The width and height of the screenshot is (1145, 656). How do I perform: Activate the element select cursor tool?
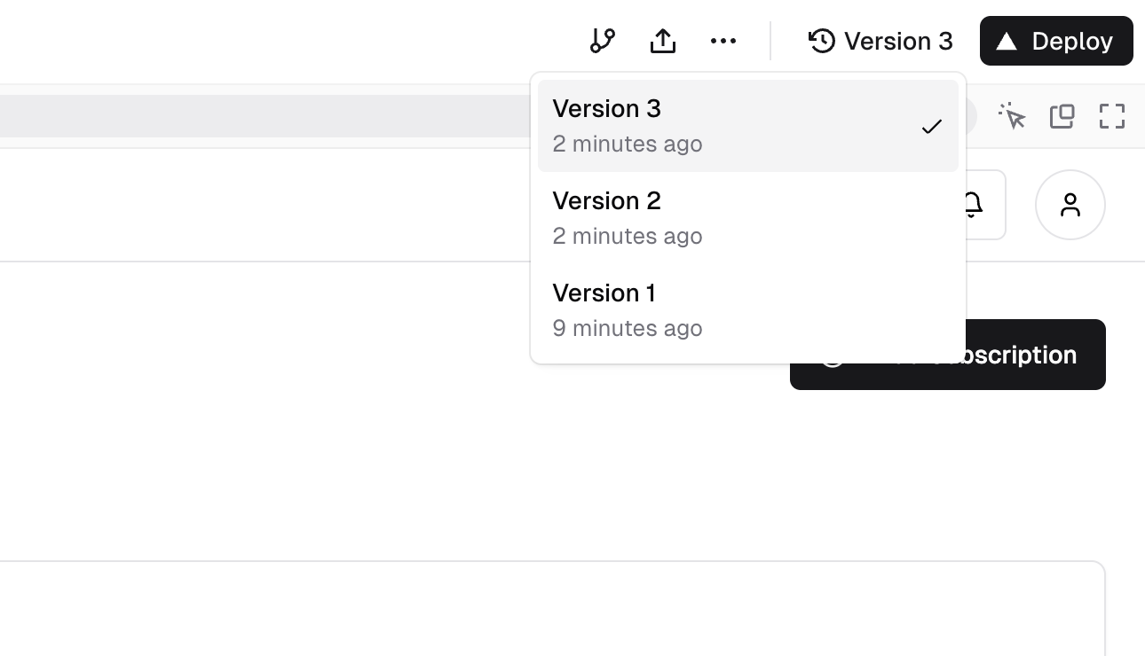(1012, 116)
